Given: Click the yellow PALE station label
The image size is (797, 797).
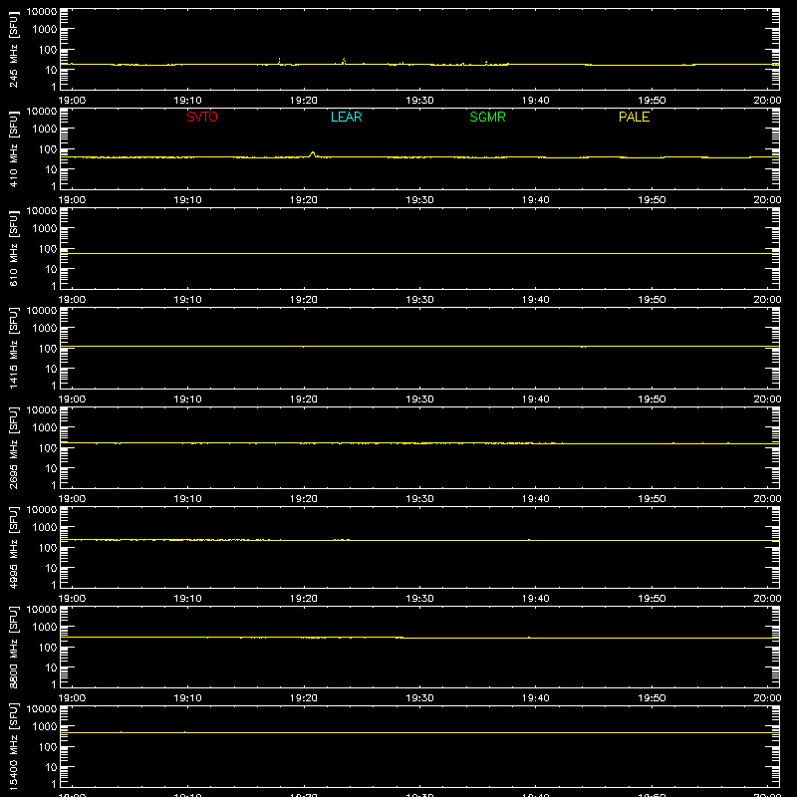Looking at the screenshot, I should [x=634, y=117].
